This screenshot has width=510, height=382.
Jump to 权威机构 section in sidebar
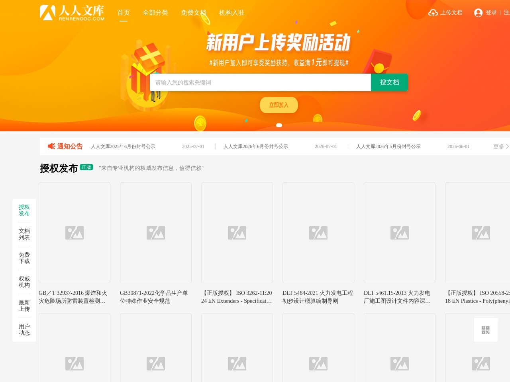pos(24,282)
